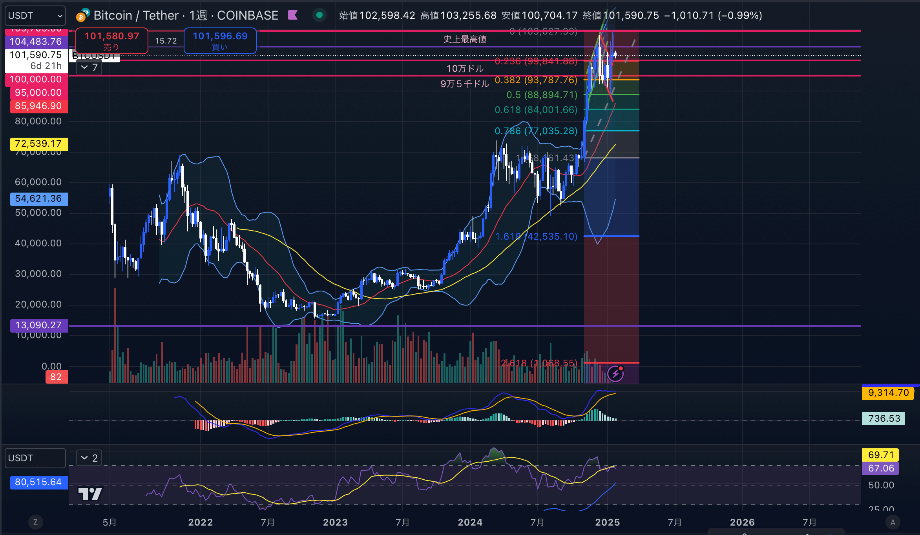This screenshot has height=535, width=920.
Task: Click the orange 9,314.70 MACD value label
Action: pos(888,393)
